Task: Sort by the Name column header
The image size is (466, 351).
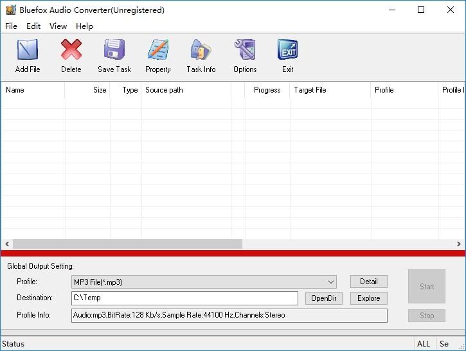Action: point(33,90)
